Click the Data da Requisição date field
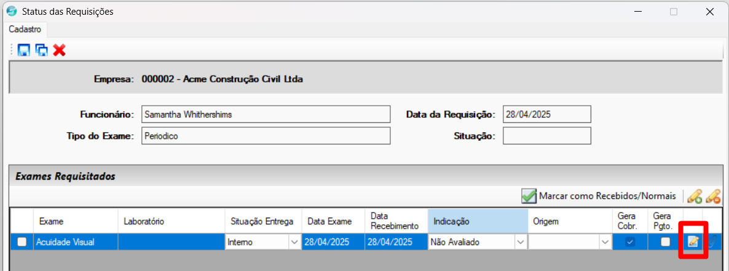This screenshot has width=729, height=271. (x=547, y=115)
